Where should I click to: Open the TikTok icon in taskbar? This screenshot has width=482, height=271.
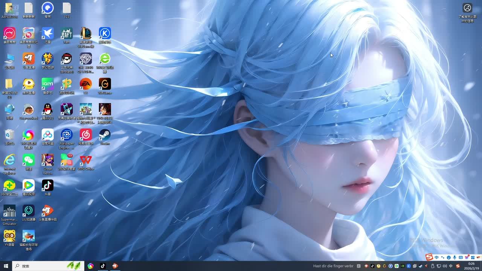tap(103, 266)
